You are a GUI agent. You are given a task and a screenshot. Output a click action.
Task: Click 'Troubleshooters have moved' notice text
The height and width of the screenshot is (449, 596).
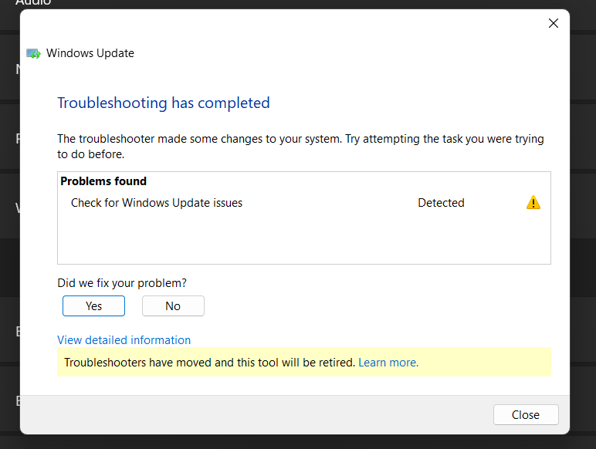coord(209,363)
